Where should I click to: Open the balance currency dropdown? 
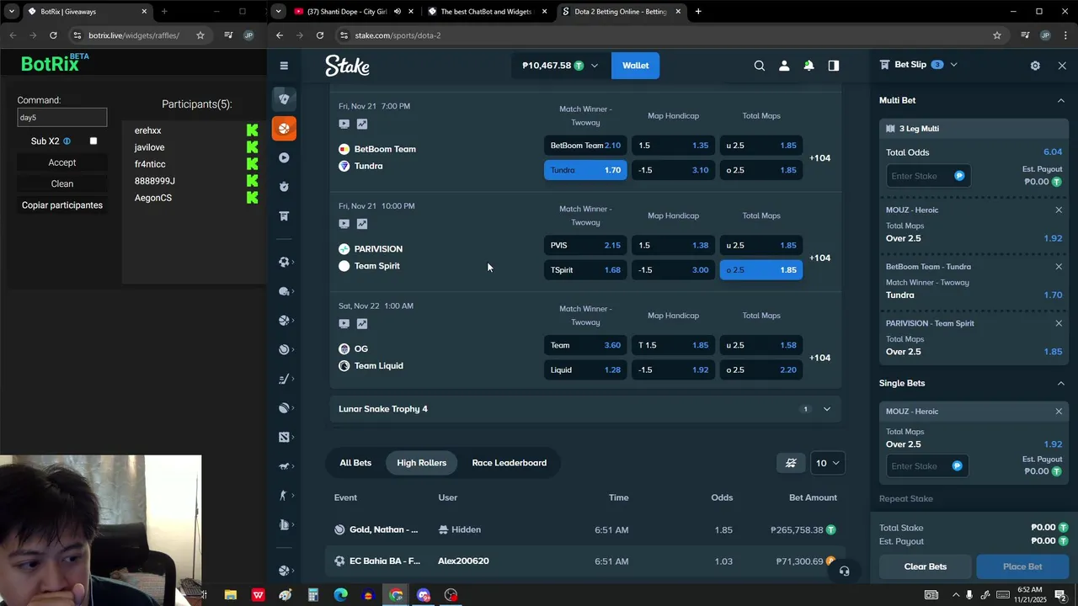[x=594, y=66]
